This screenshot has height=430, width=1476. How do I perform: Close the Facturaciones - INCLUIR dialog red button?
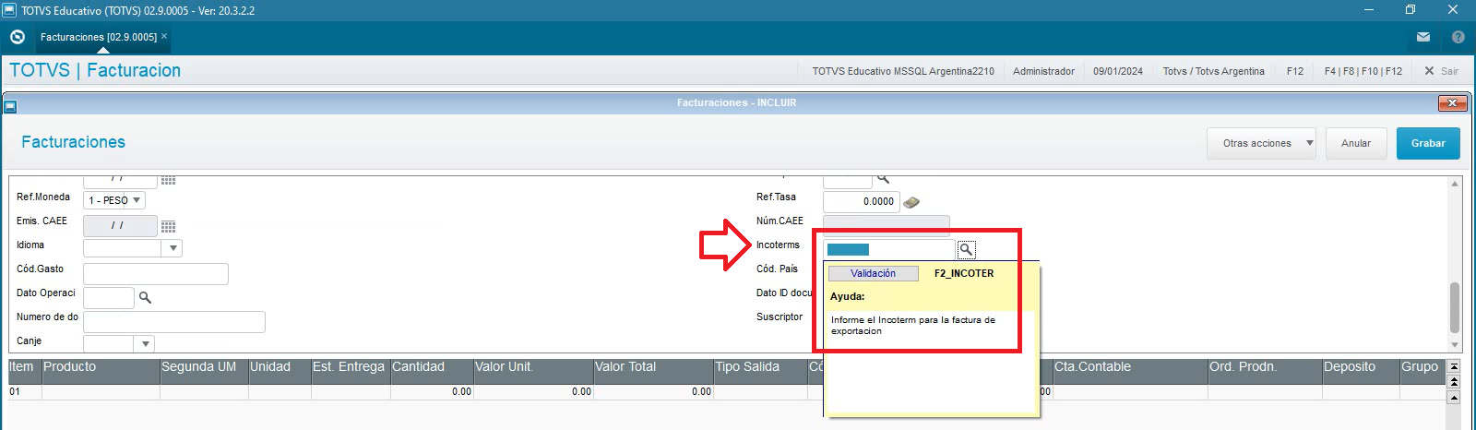point(1453,102)
